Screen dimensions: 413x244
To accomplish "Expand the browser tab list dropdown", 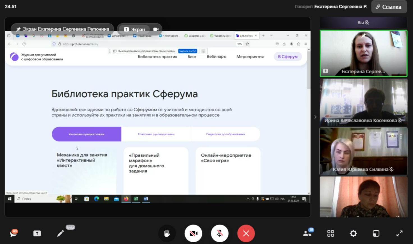I will (271, 36).
